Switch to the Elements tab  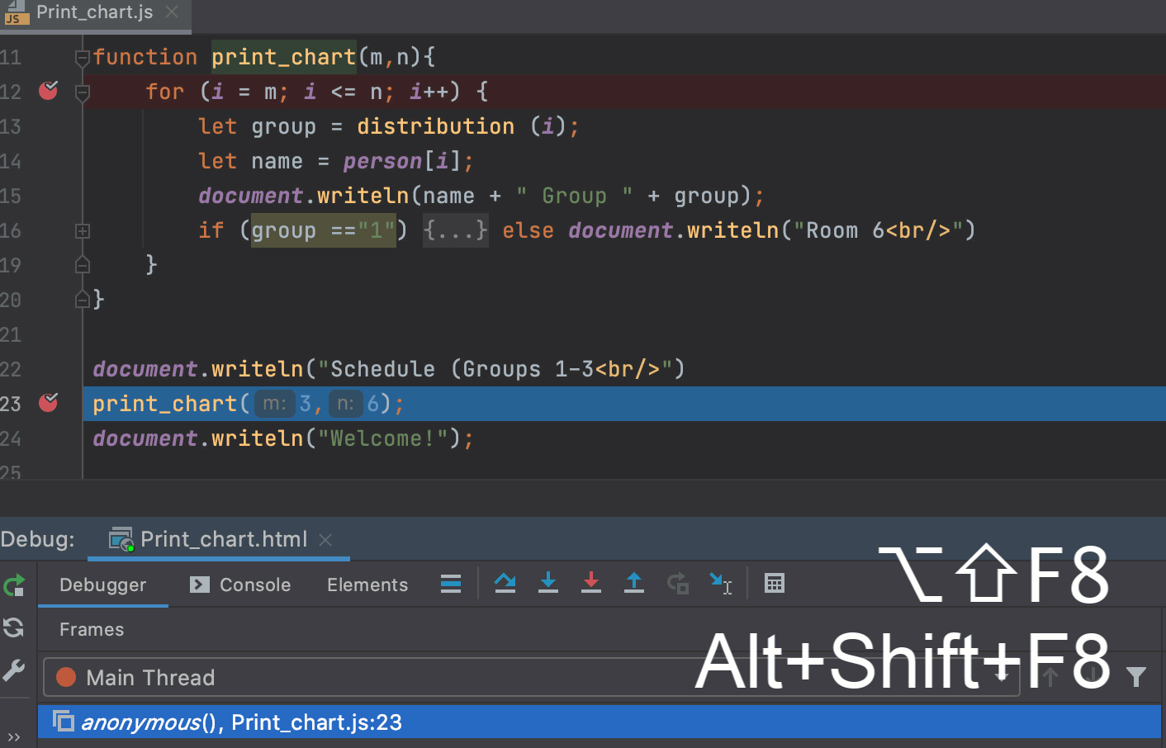(x=367, y=585)
